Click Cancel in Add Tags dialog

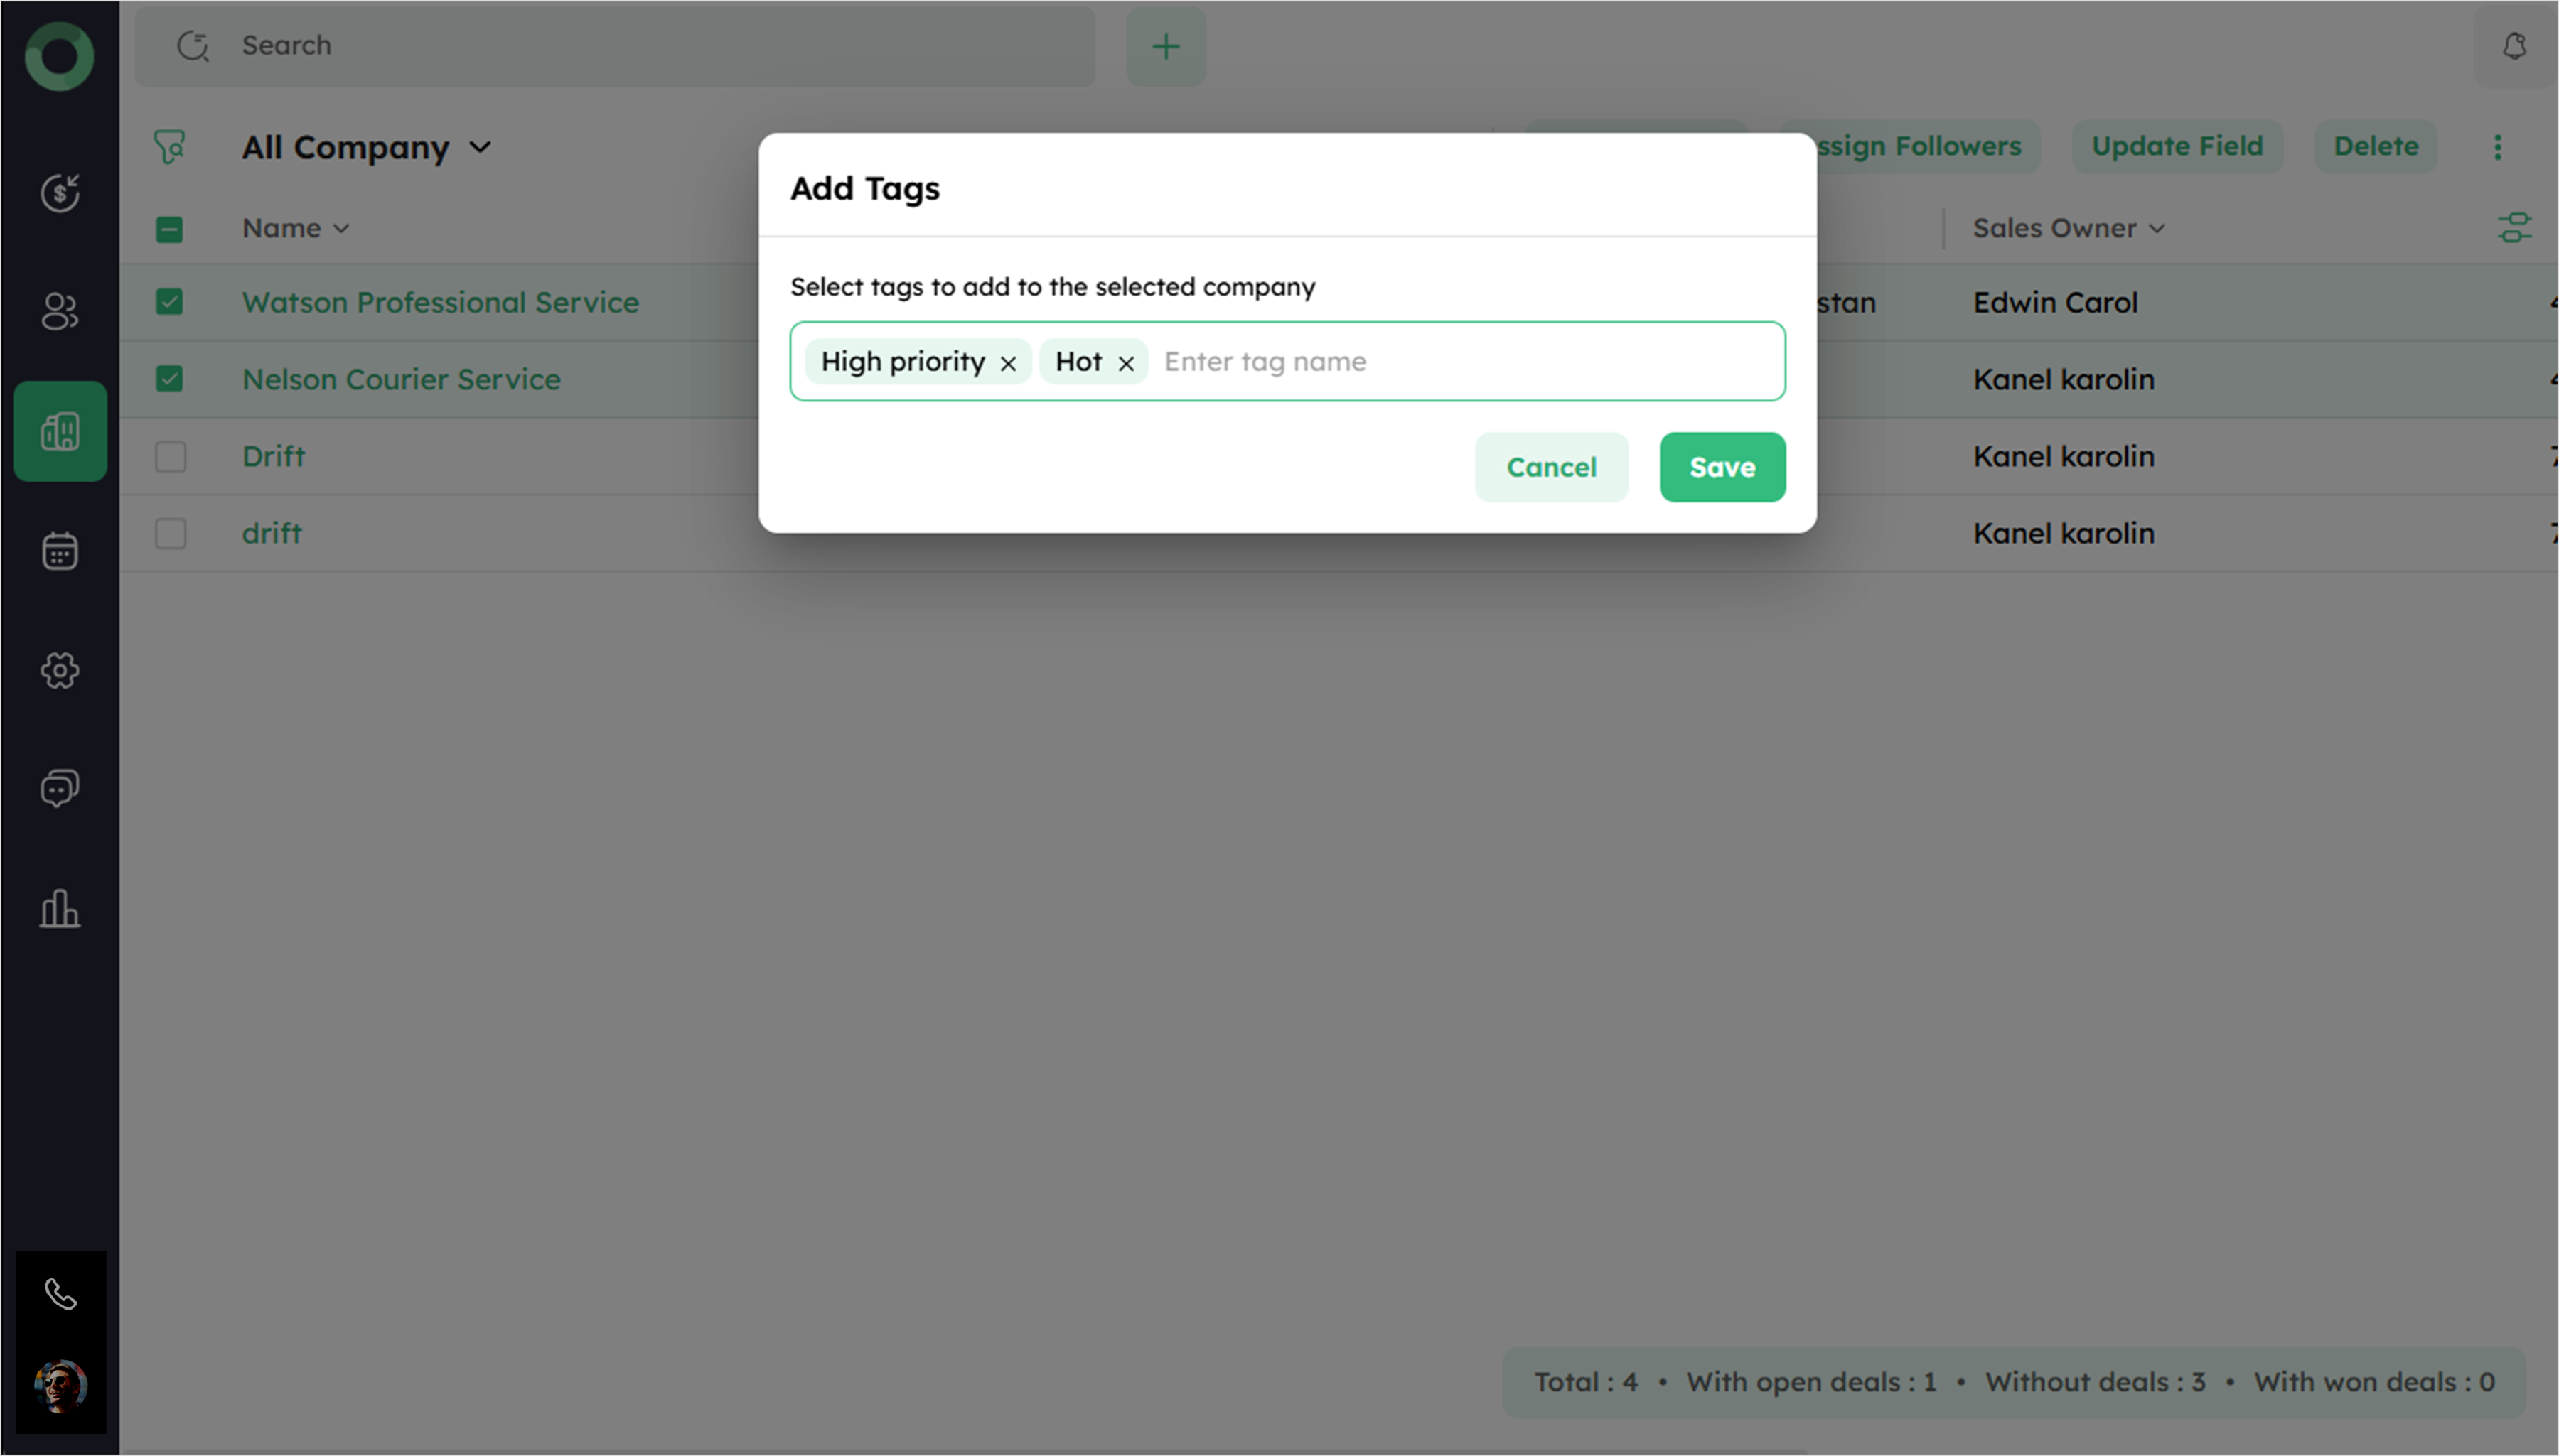[x=1550, y=467]
